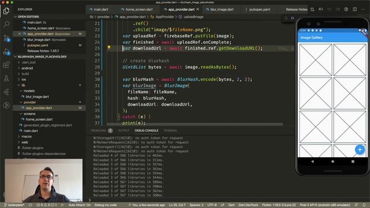Expand the android folder
Screen dimensions: 370x208
point(27,68)
